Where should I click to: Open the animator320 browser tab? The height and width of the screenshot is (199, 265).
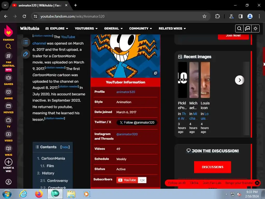(40, 5)
